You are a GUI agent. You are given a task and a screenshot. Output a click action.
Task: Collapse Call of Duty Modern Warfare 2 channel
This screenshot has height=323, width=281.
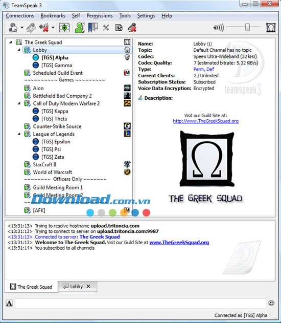click(19, 103)
